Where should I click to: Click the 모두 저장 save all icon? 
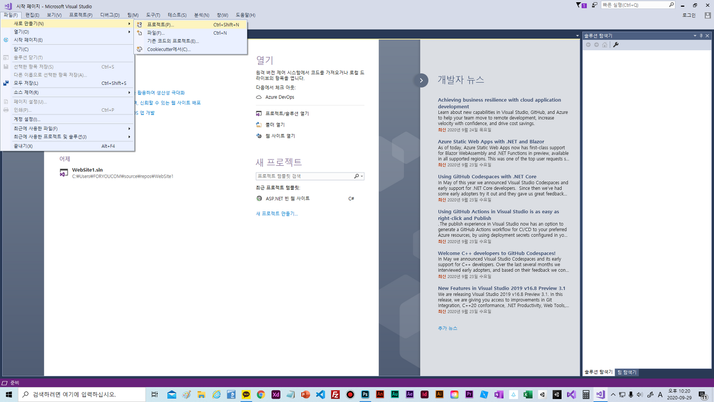[x=6, y=83]
